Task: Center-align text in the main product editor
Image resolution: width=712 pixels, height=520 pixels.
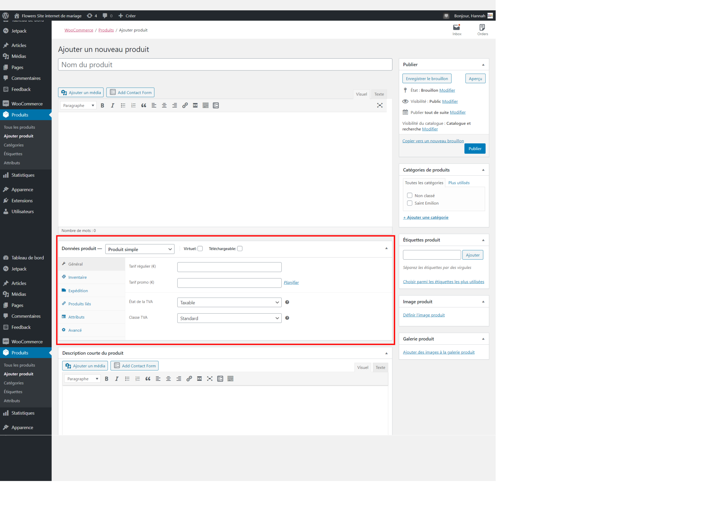Action: [x=164, y=106]
